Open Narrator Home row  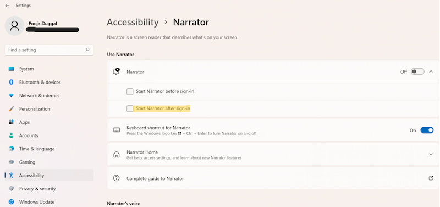pos(273,154)
